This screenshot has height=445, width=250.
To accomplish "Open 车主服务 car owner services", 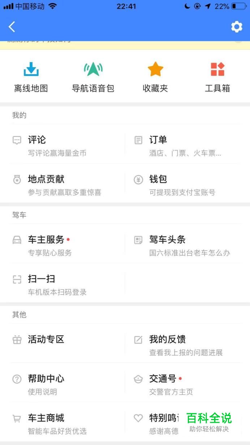I will click(46, 240).
